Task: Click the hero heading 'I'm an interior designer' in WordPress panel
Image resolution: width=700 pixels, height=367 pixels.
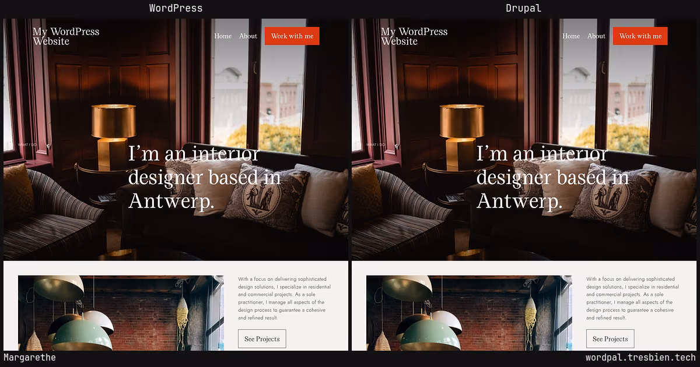Action: [204, 178]
